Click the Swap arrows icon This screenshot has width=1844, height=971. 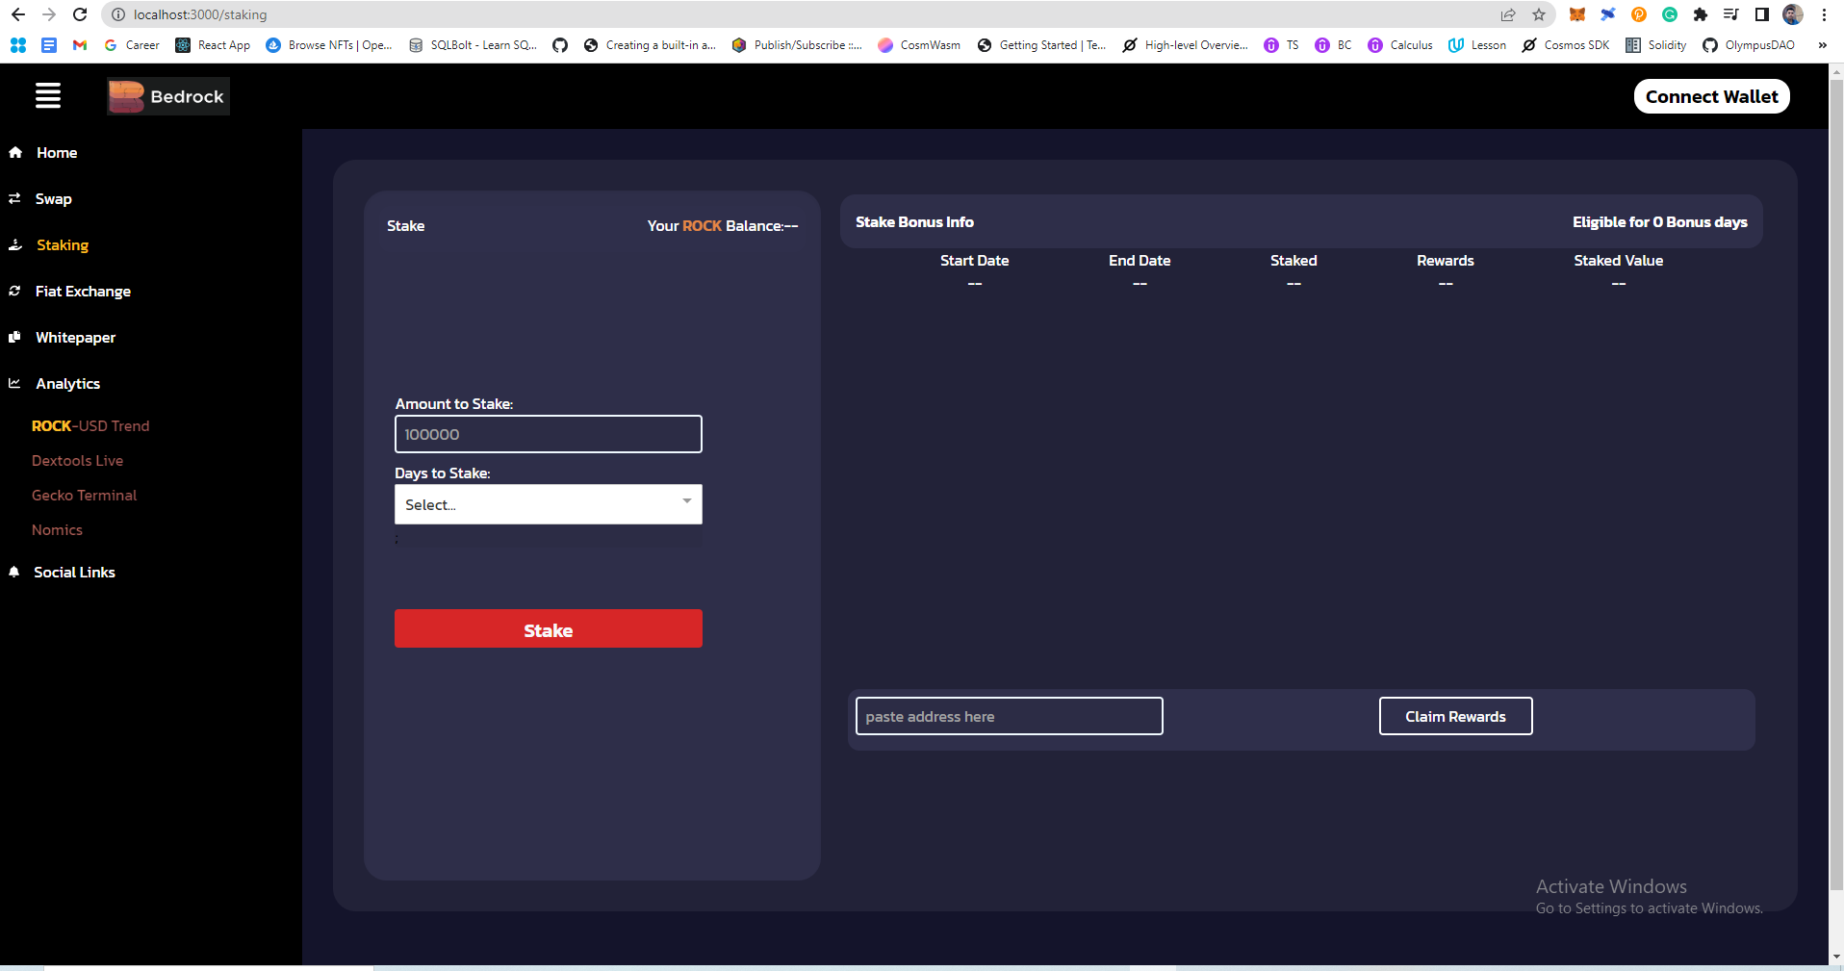[14, 198]
